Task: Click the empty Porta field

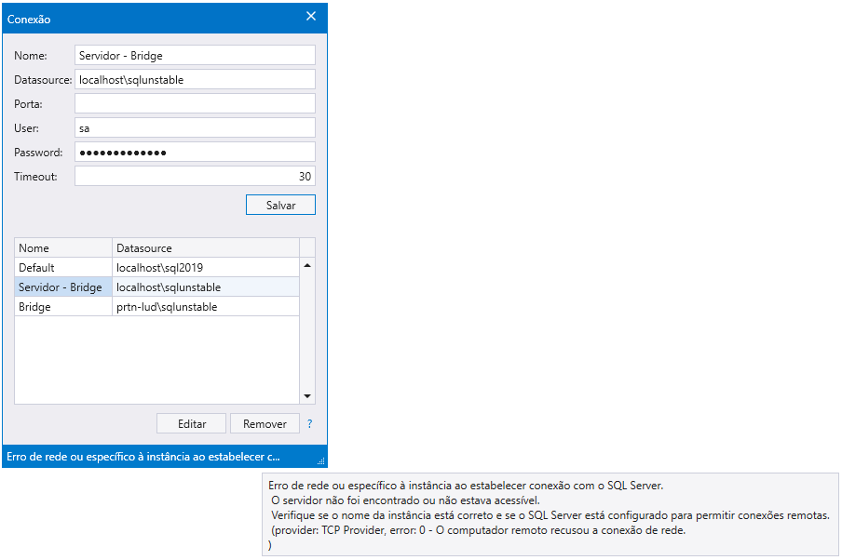Action: click(195, 104)
